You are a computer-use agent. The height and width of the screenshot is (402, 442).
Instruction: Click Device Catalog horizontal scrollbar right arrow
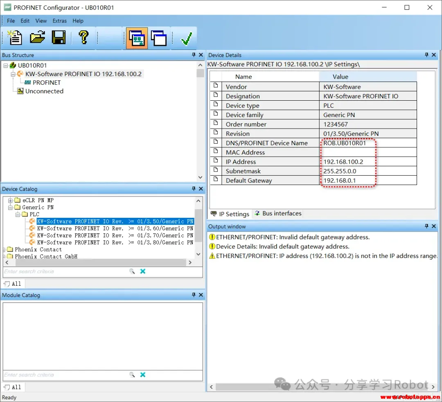click(x=190, y=262)
